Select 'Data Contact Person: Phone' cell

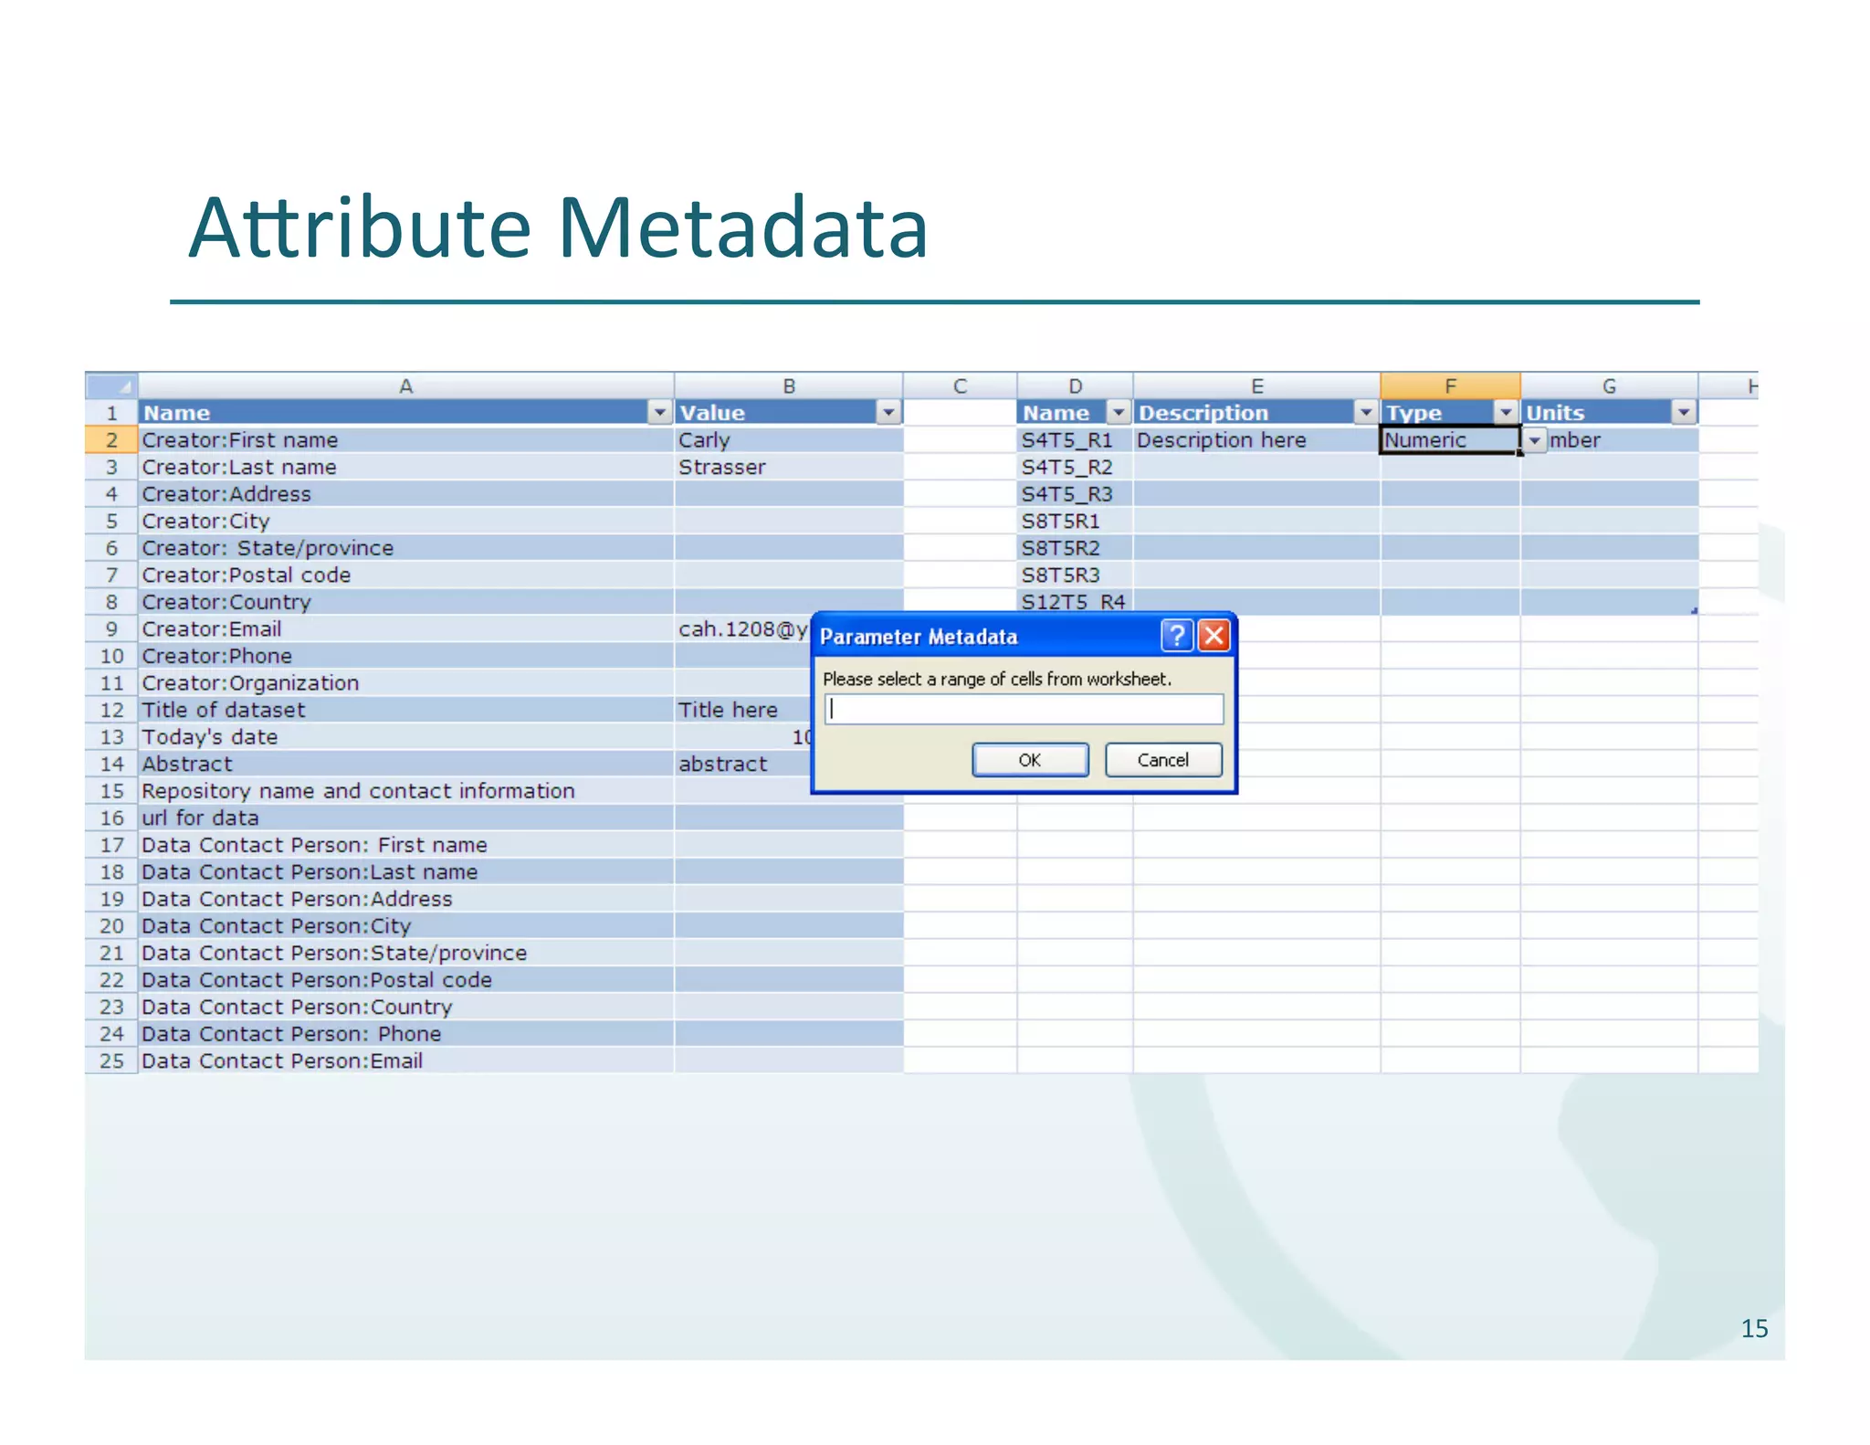click(x=406, y=1033)
